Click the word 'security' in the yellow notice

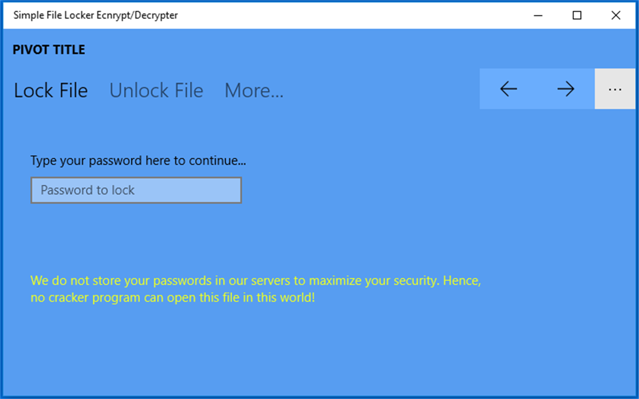pyautogui.click(x=416, y=281)
